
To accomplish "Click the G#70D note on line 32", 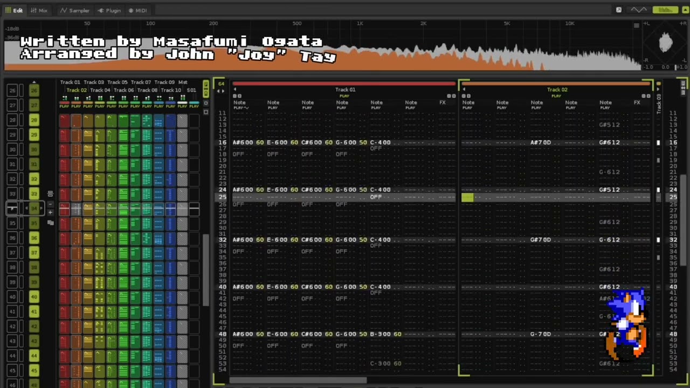I will coord(541,240).
